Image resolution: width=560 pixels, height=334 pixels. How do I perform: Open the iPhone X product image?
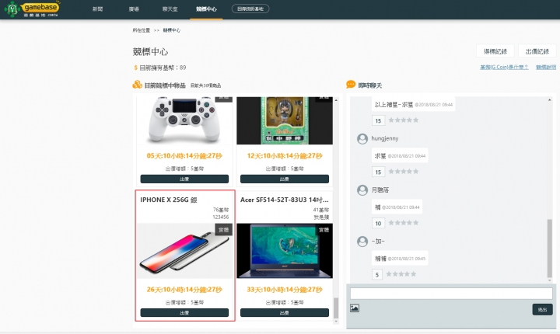184,251
